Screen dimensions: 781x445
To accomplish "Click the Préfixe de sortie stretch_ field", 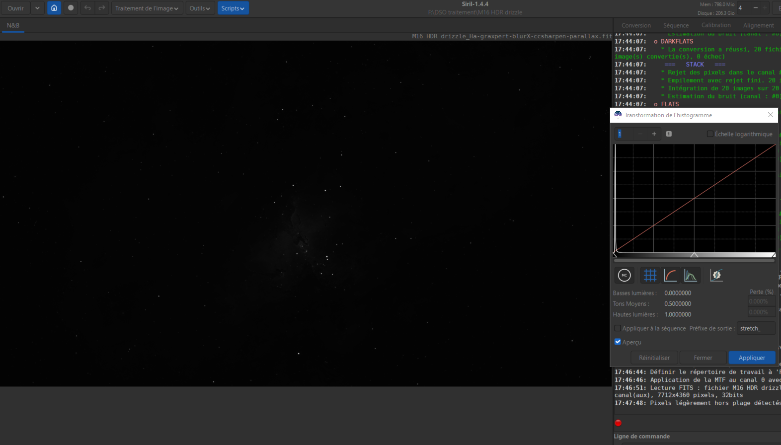I will point(756,328).
